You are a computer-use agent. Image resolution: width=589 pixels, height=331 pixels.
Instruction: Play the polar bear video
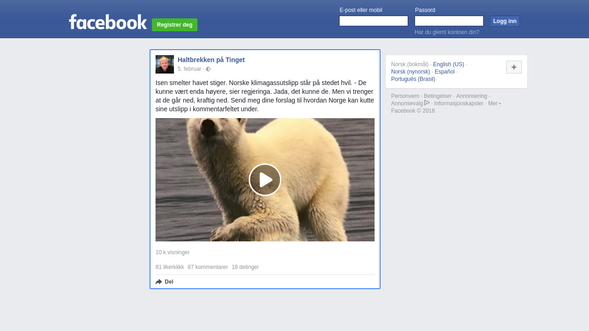pos(265,180)
